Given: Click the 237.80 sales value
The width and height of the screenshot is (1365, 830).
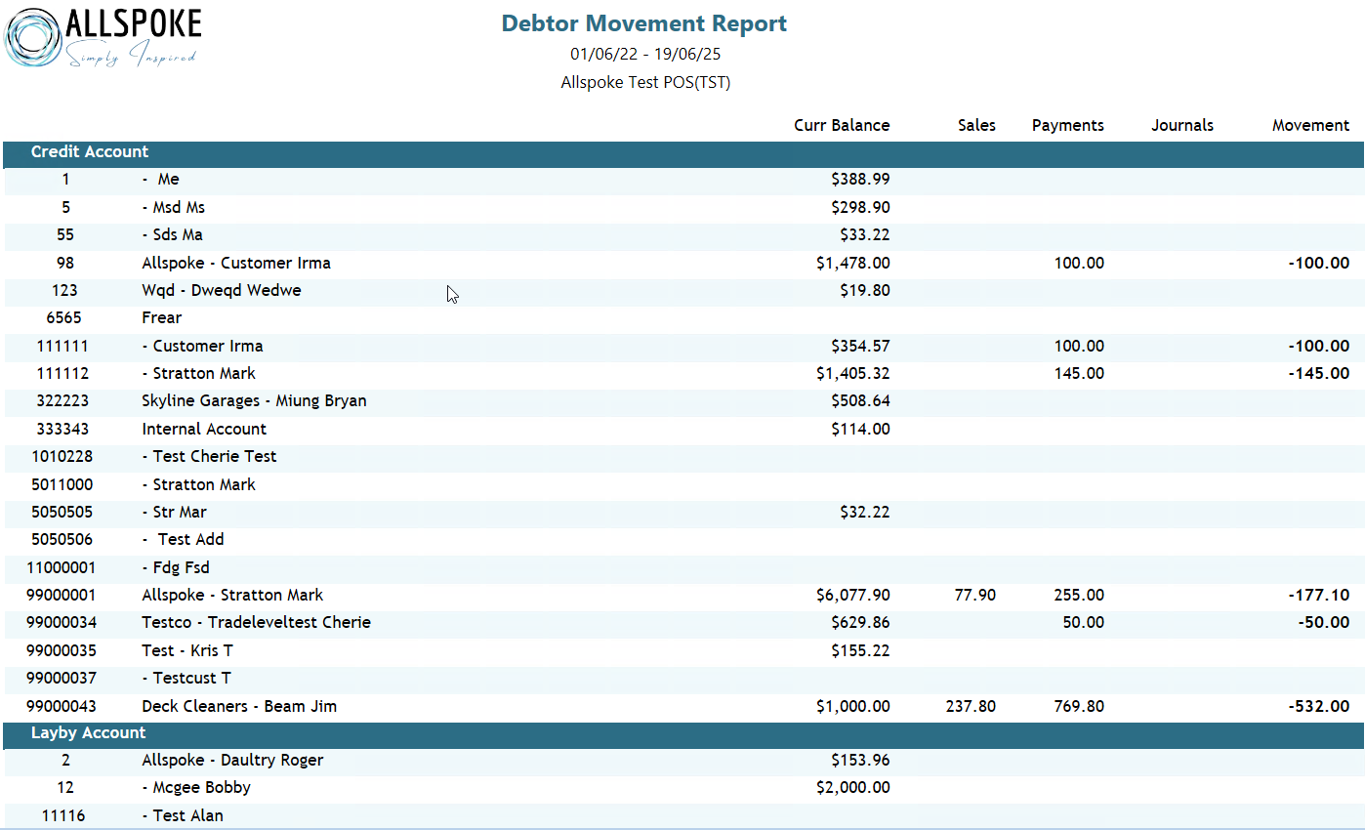Looking at the screenshot, I should [971, 706].
